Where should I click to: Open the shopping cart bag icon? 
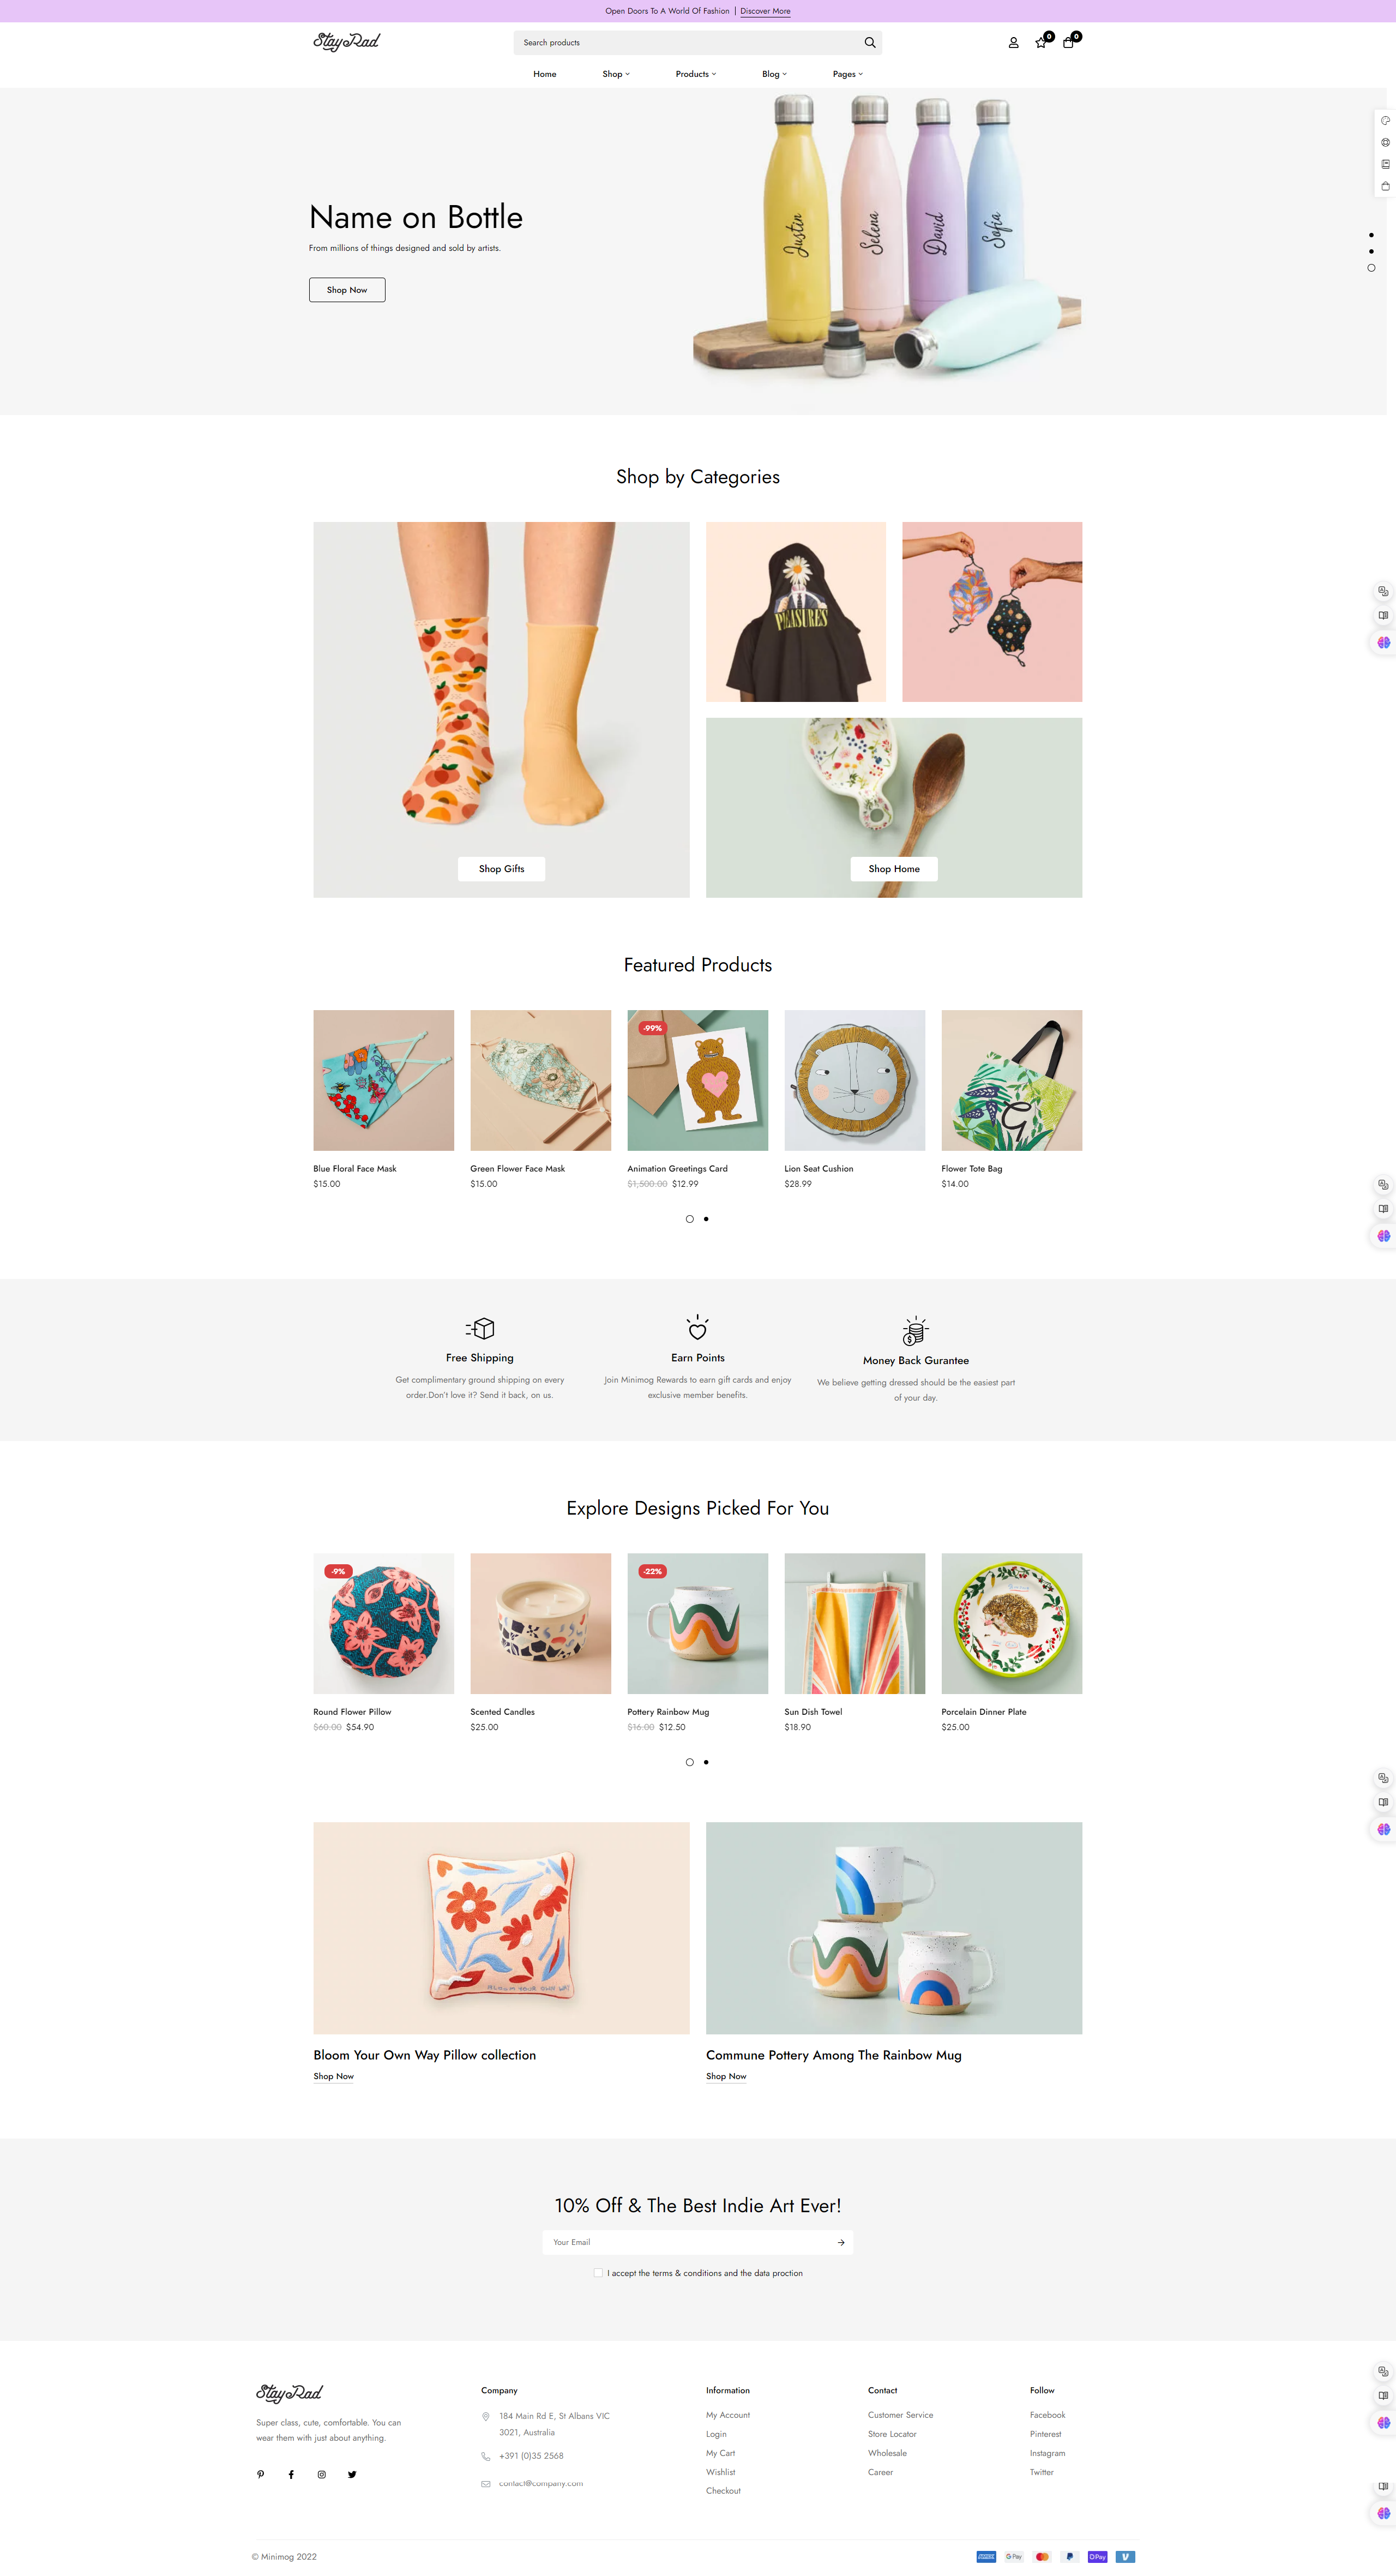point(1068,43)
